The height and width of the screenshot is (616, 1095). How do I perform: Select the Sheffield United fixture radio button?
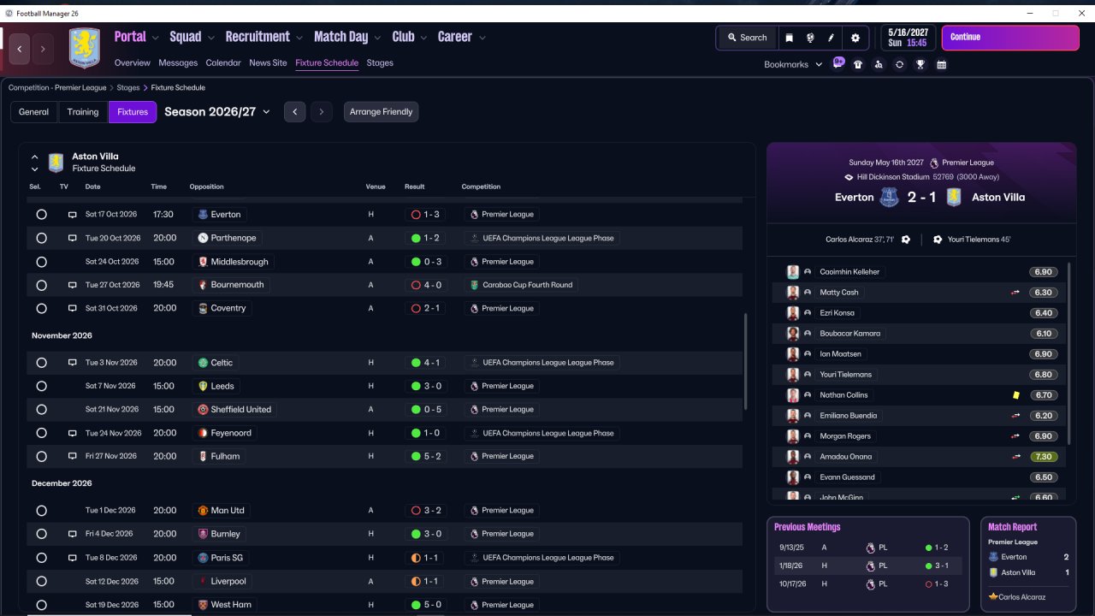pyautogui.click(x=41, y=410)
